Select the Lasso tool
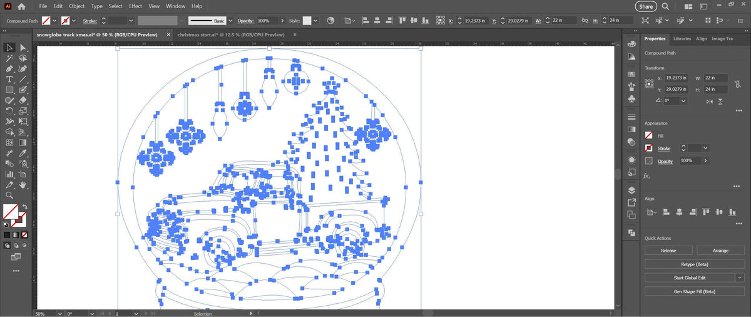The image size is (751, 317). [x=23, y=58]
